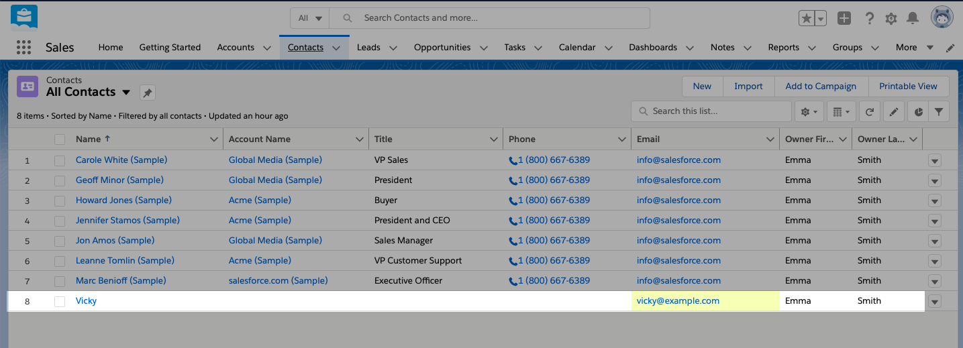Image resolution: width=963 pixels, height=348 pixels.
Task: Go to the Home tab
Action: (x=111, y=48)
